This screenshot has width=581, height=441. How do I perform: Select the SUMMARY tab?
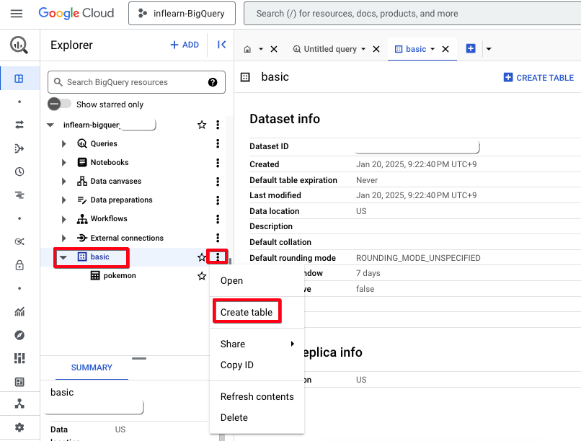tap(92, 367)
